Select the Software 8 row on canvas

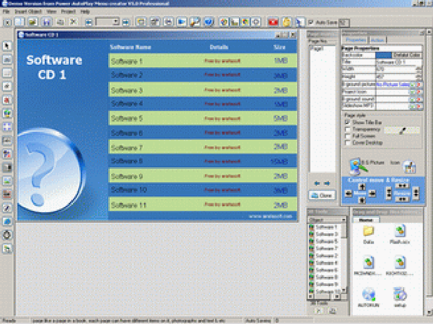[202, 161]
